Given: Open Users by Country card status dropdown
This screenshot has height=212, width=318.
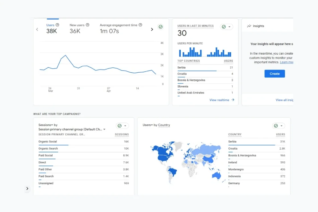Looking at the screenshot, I should tap(279, 126).
